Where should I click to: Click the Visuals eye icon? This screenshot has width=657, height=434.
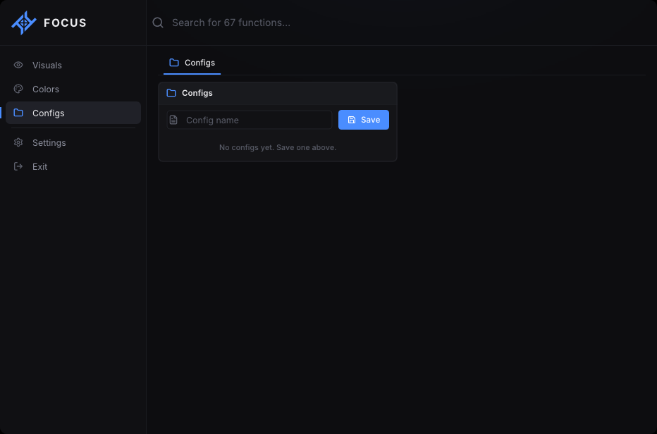(18, 65)
